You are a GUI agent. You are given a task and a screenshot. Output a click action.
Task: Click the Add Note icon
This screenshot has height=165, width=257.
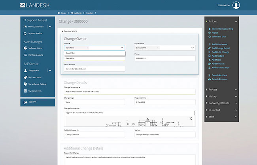click(x=209, y=60)
